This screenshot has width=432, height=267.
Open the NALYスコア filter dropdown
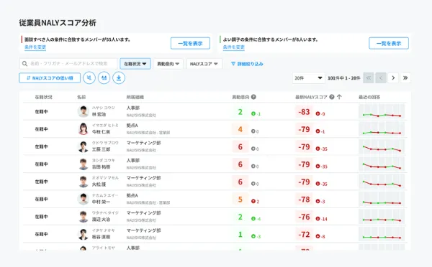coord(204,64)
